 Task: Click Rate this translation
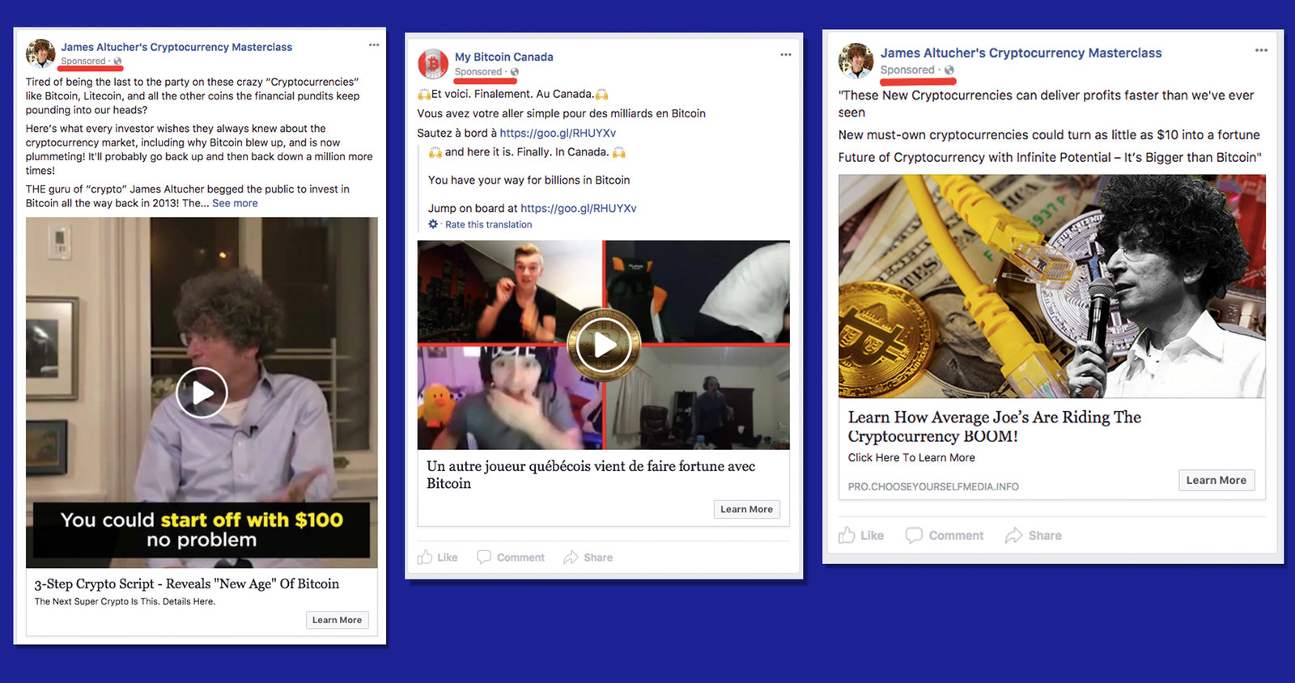pyautogui.click(x=488, y=225)
